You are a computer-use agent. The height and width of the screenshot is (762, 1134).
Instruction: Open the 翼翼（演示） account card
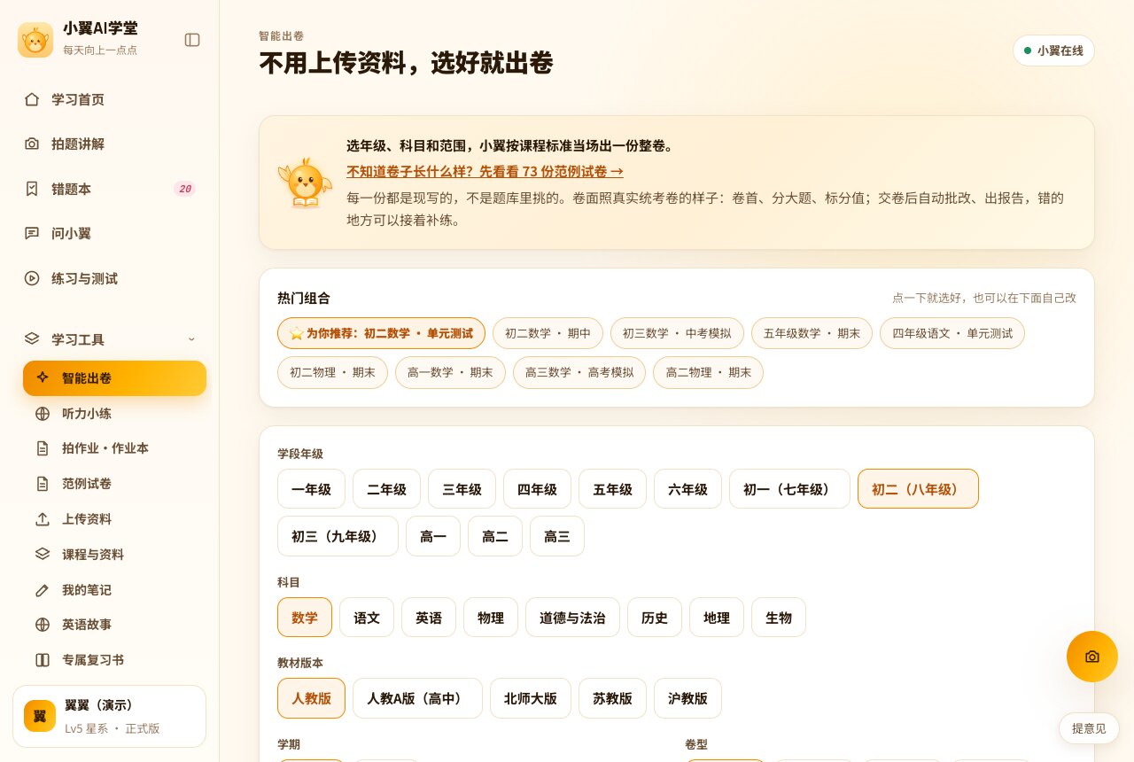coord(109,716)
